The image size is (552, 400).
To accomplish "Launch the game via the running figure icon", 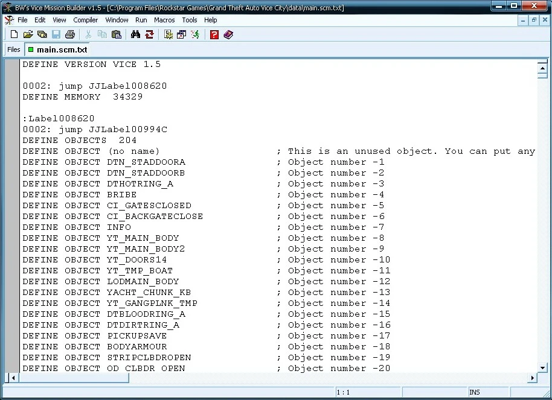I will click(195, 34).
